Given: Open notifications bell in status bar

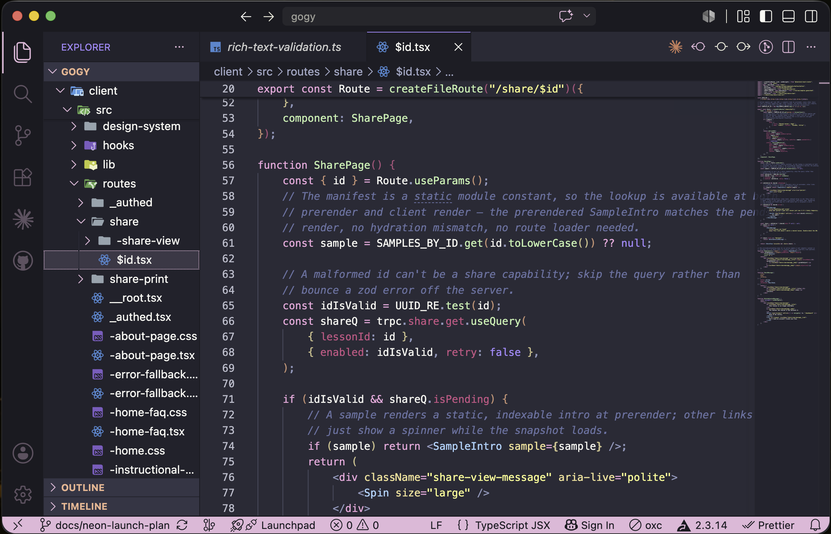Looking at the screenshot, I should (815, 525).
